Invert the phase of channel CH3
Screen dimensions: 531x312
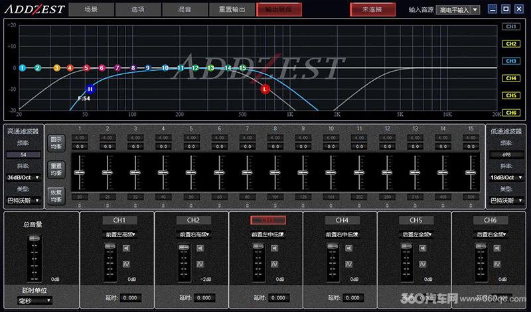[274, 264]
